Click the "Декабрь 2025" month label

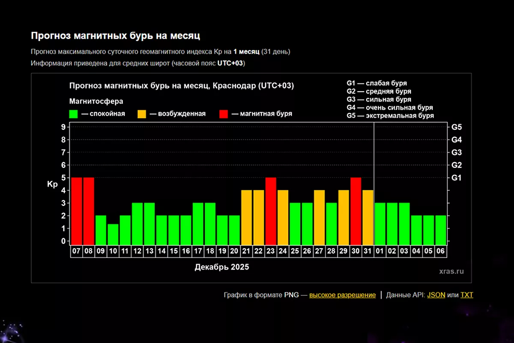(x=221, y=267)
